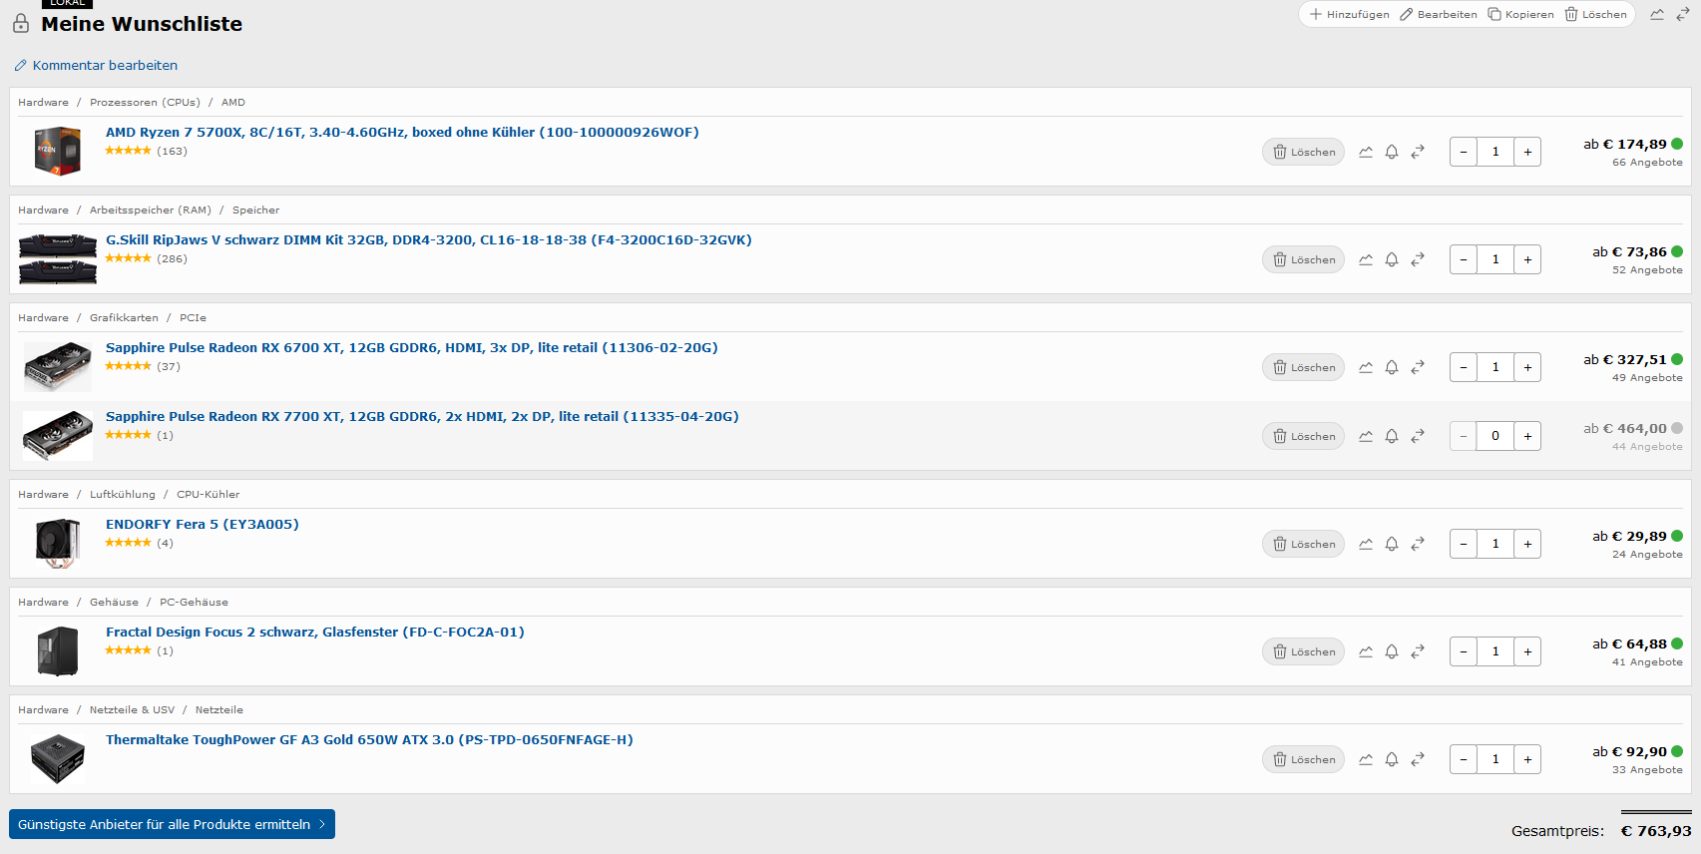The image size is (1701, 854).
Task: Open price history chart for Radeon RX 6700 XT
Action: (1366, 367)
